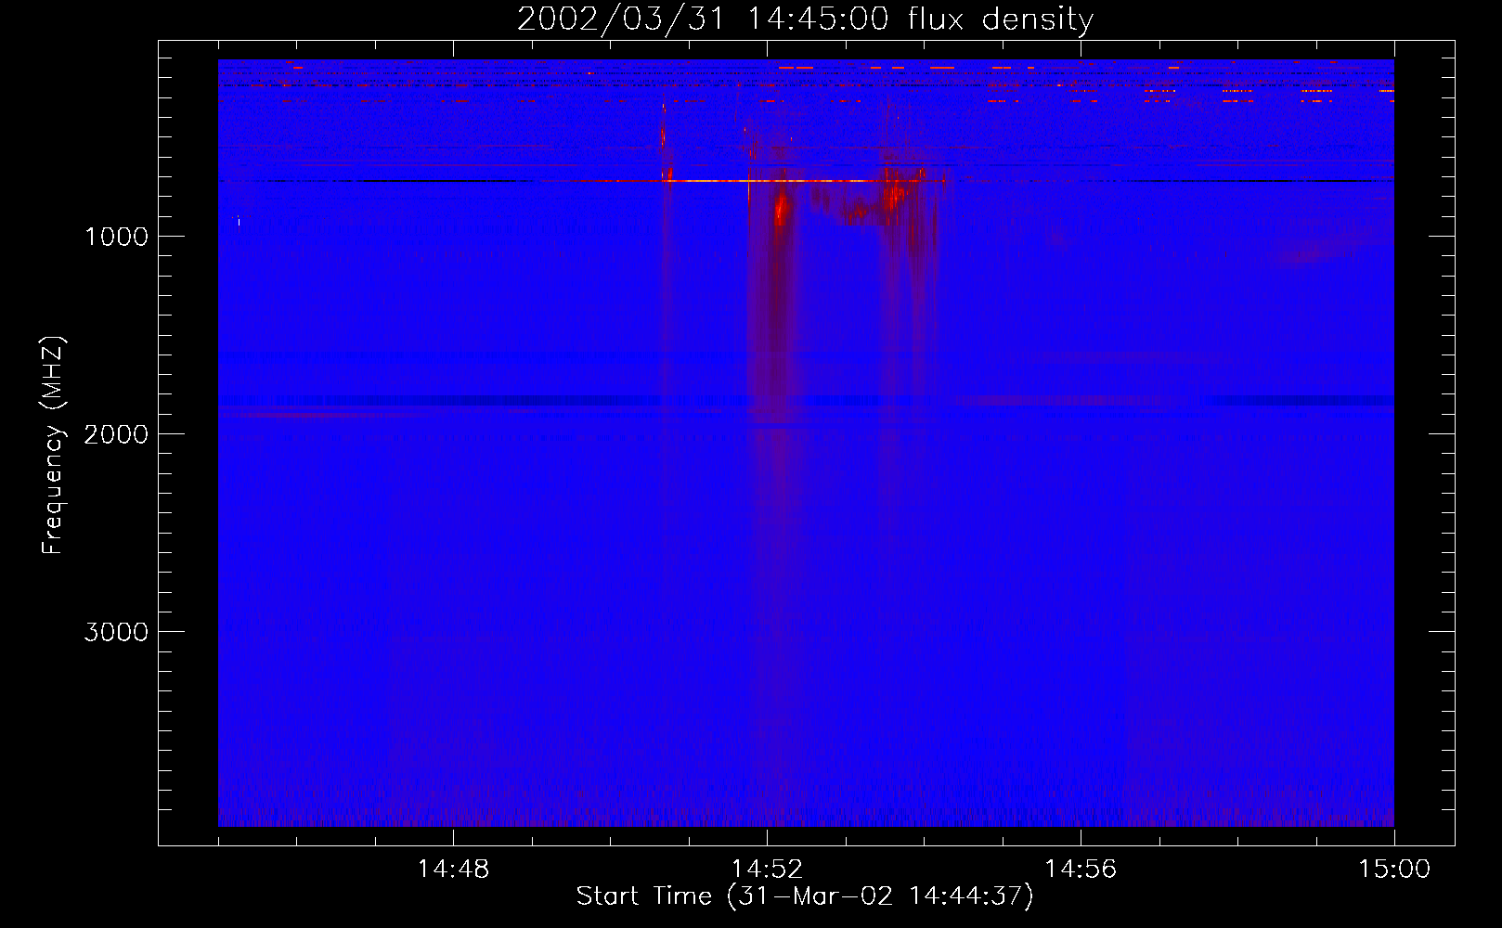
Task: Click the "Start Time (31-Mar-02 14:44:37)" label
Action: coord(805,896)
